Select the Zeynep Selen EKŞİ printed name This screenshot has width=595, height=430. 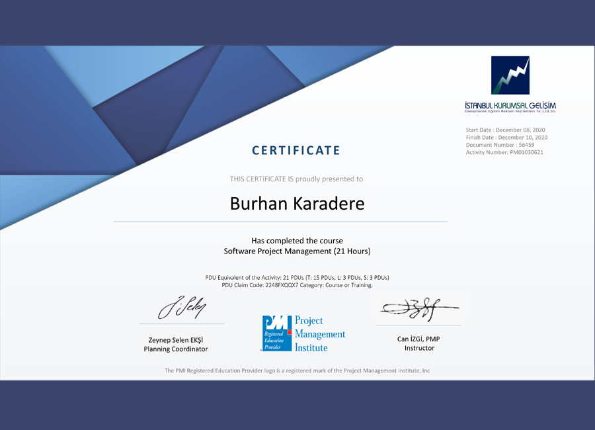pos(176,340)
